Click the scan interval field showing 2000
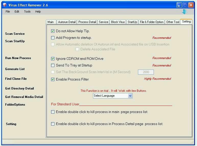 146,72
